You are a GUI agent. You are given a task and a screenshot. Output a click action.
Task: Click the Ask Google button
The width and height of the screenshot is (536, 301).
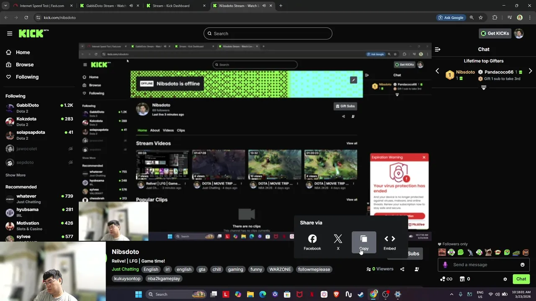[x=451, y=18]
